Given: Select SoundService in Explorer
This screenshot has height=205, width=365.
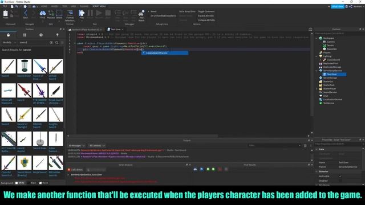Looking at the screenshot, I should tap(330, 92).
